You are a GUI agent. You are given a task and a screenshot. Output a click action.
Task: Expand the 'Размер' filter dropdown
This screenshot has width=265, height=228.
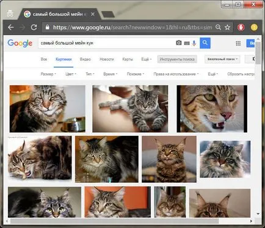point(48,74)
